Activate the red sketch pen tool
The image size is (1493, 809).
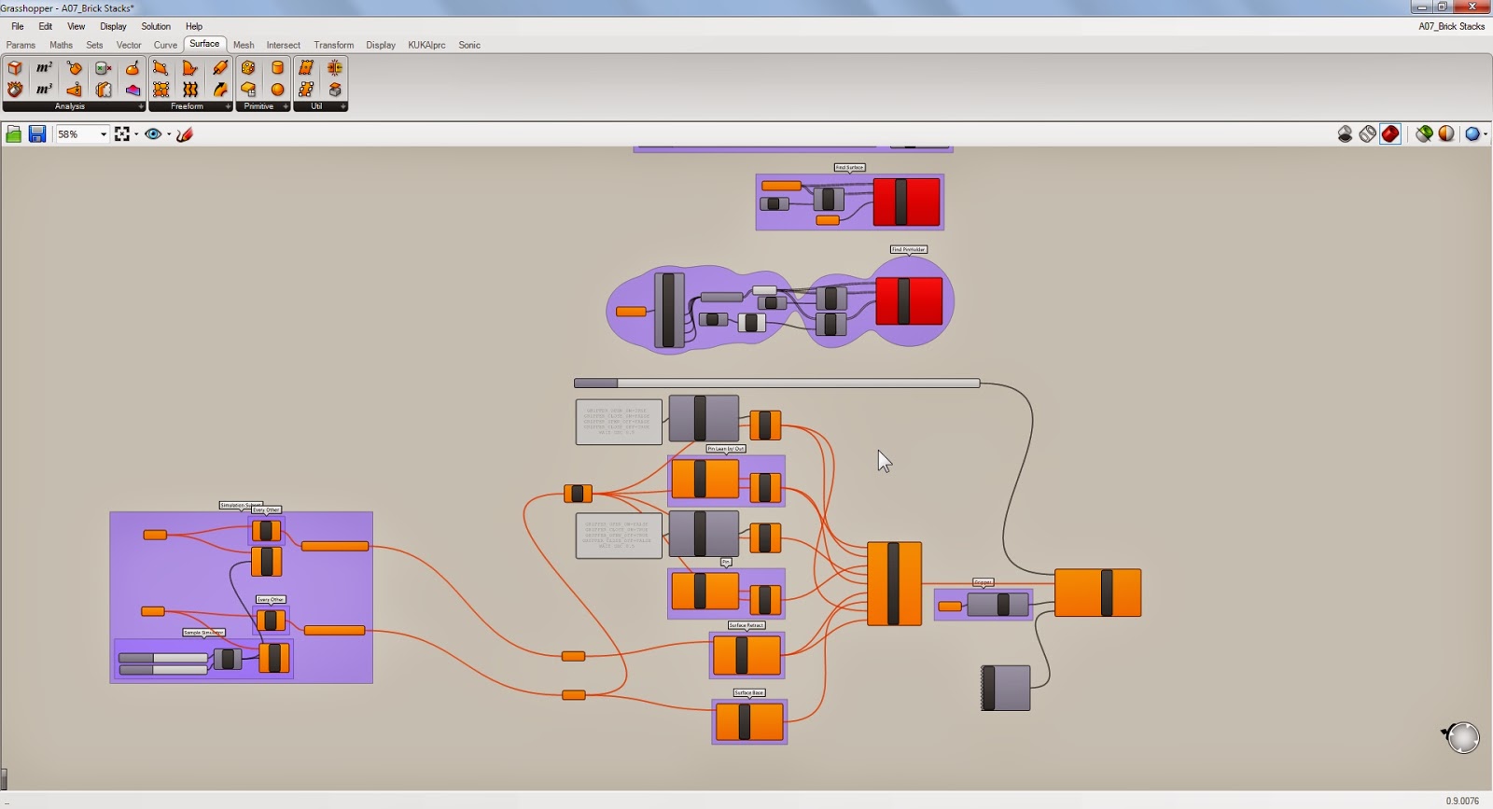185,134
